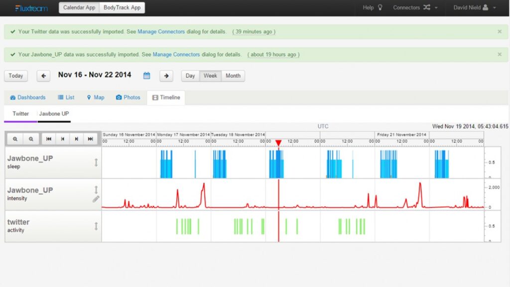This screenshot has height=287, width=510.
Task: Edit the Jawbone_UP intensity channel via pencil icon
Action: pos(96,199)
